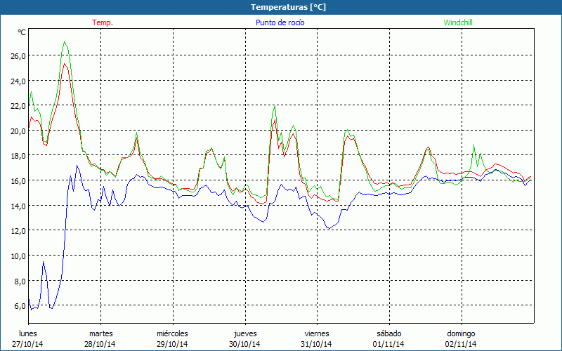Click the green Windchill legend label
This screenshot has height=351, width=562.
457,22
